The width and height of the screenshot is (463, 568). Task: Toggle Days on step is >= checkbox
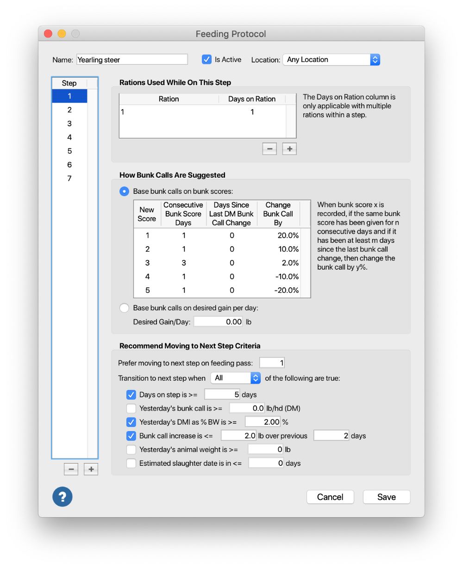(x=131, y=395)
